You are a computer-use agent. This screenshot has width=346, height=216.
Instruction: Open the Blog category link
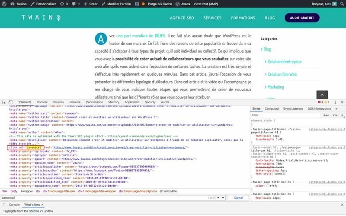pyautogui.click(x=267, y=49)
